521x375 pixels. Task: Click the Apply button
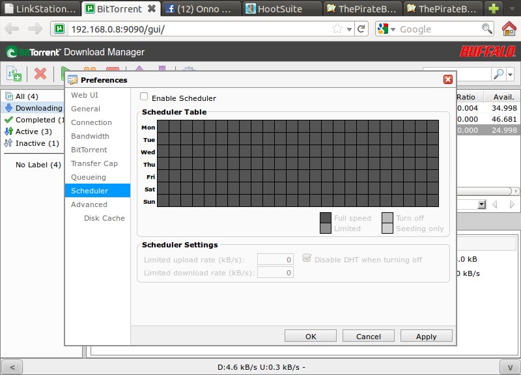pos(426,336)
